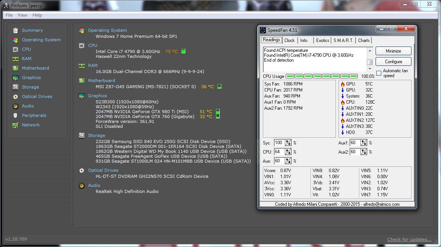Screen dimensions: 441x247
Task: Switch to the S.M.A.R.T. tab in SpeedFan
Action: [343, 40]
